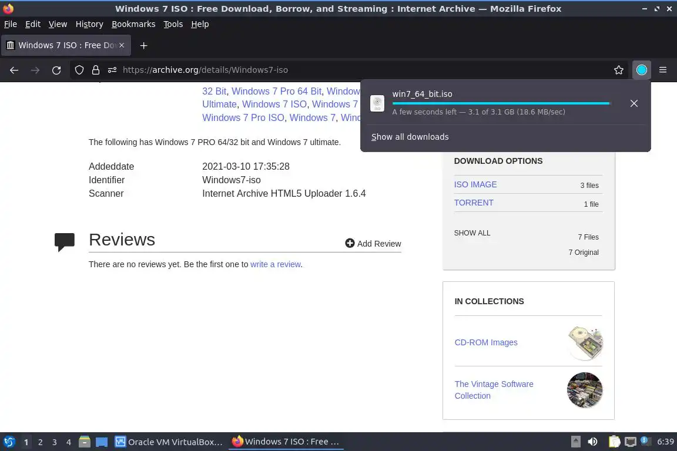Click the site security padlock icon
The width and height of the screenshot is (677, 451).
tap(95, 70)
